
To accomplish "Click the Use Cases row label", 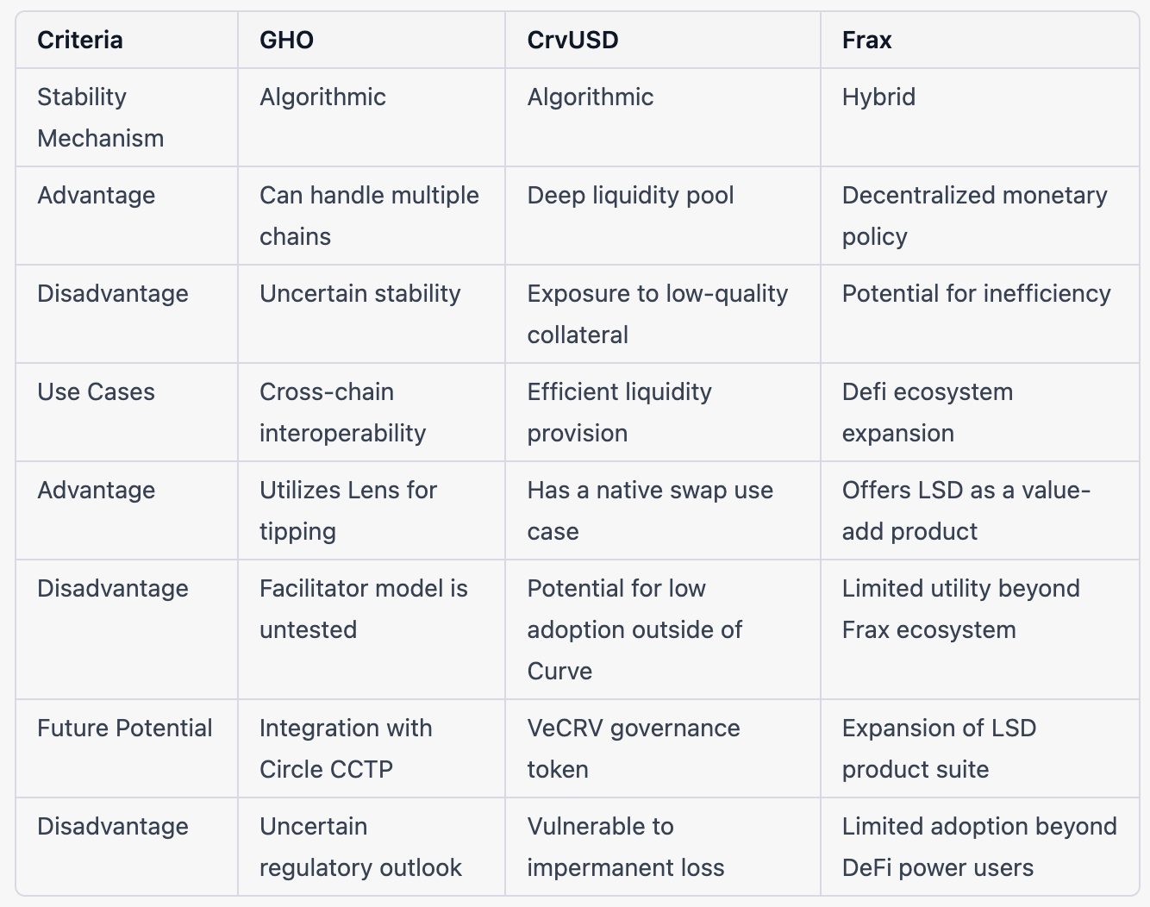I will pyautogui.click(x=96, y=391).
